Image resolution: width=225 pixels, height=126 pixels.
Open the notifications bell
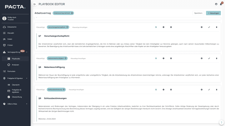point(221,4)
